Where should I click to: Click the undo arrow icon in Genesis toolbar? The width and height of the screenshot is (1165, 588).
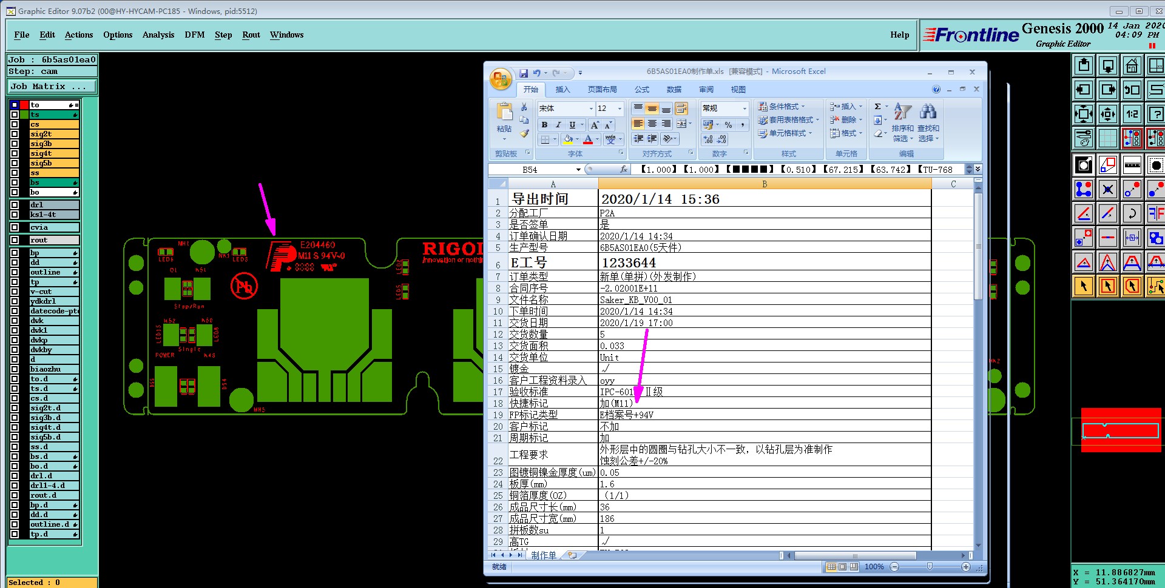(1132, 90)
